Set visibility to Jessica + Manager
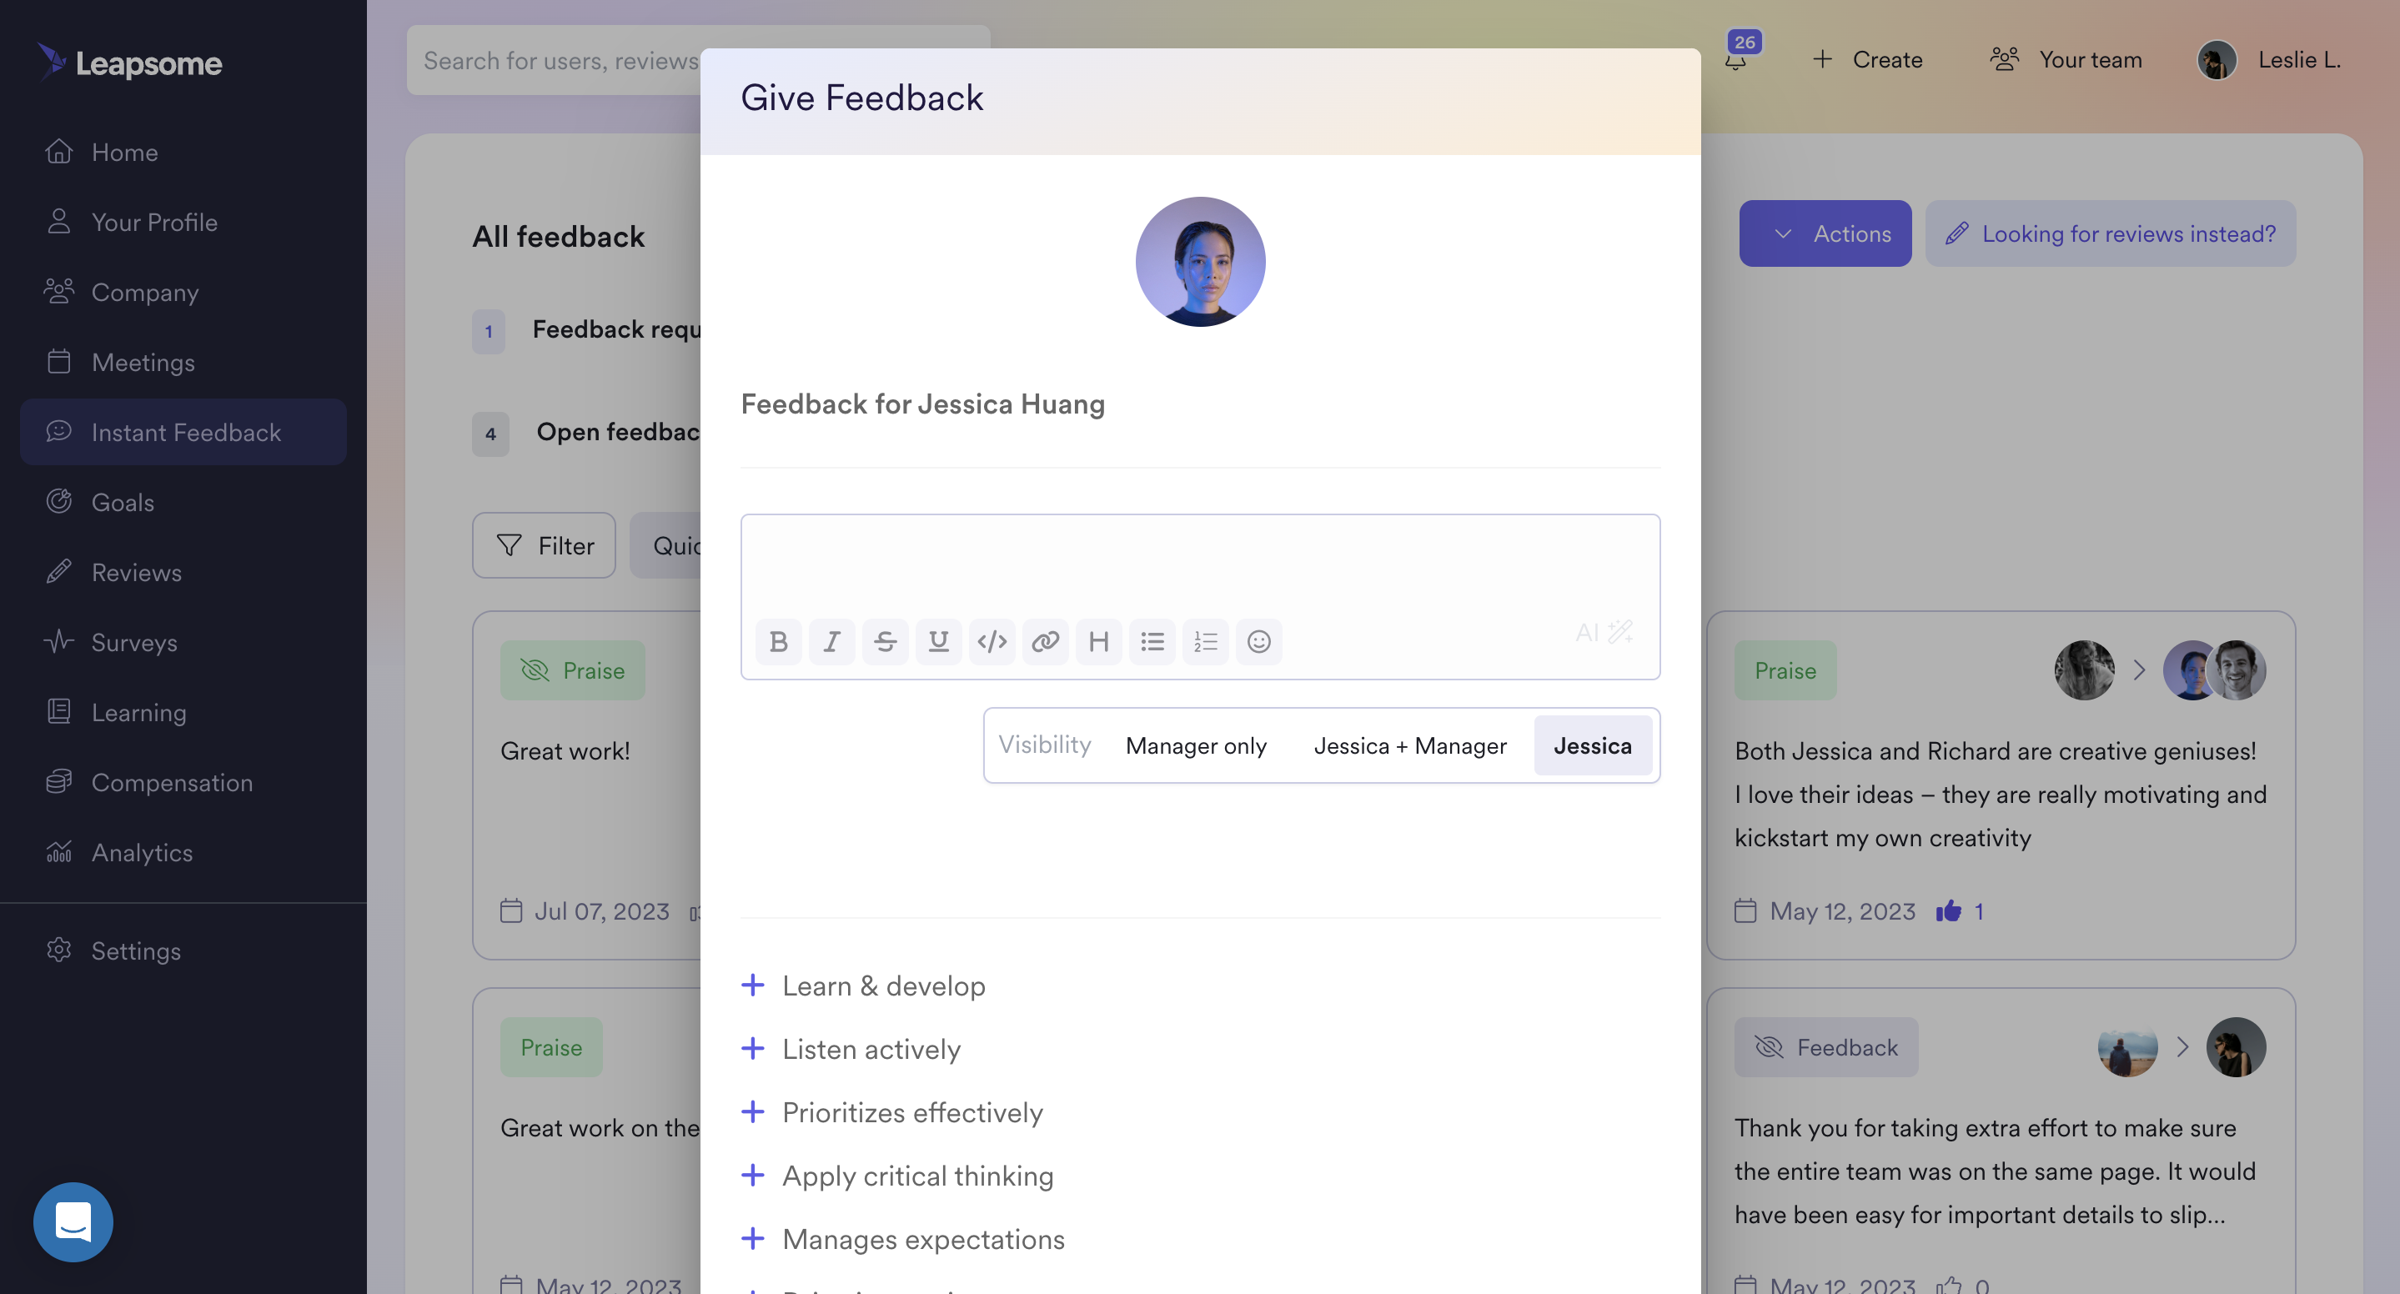The height and width of the screenshot is (1294, 2400). click(x=1409, y=746)
